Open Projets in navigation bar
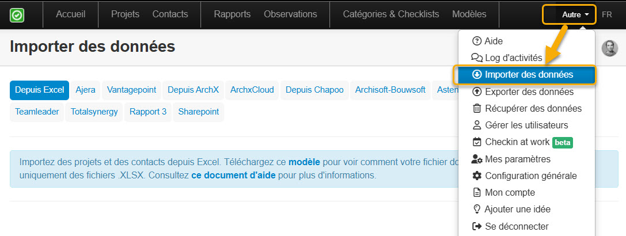This screenshot has width=626, height=236. pos(126,14)
